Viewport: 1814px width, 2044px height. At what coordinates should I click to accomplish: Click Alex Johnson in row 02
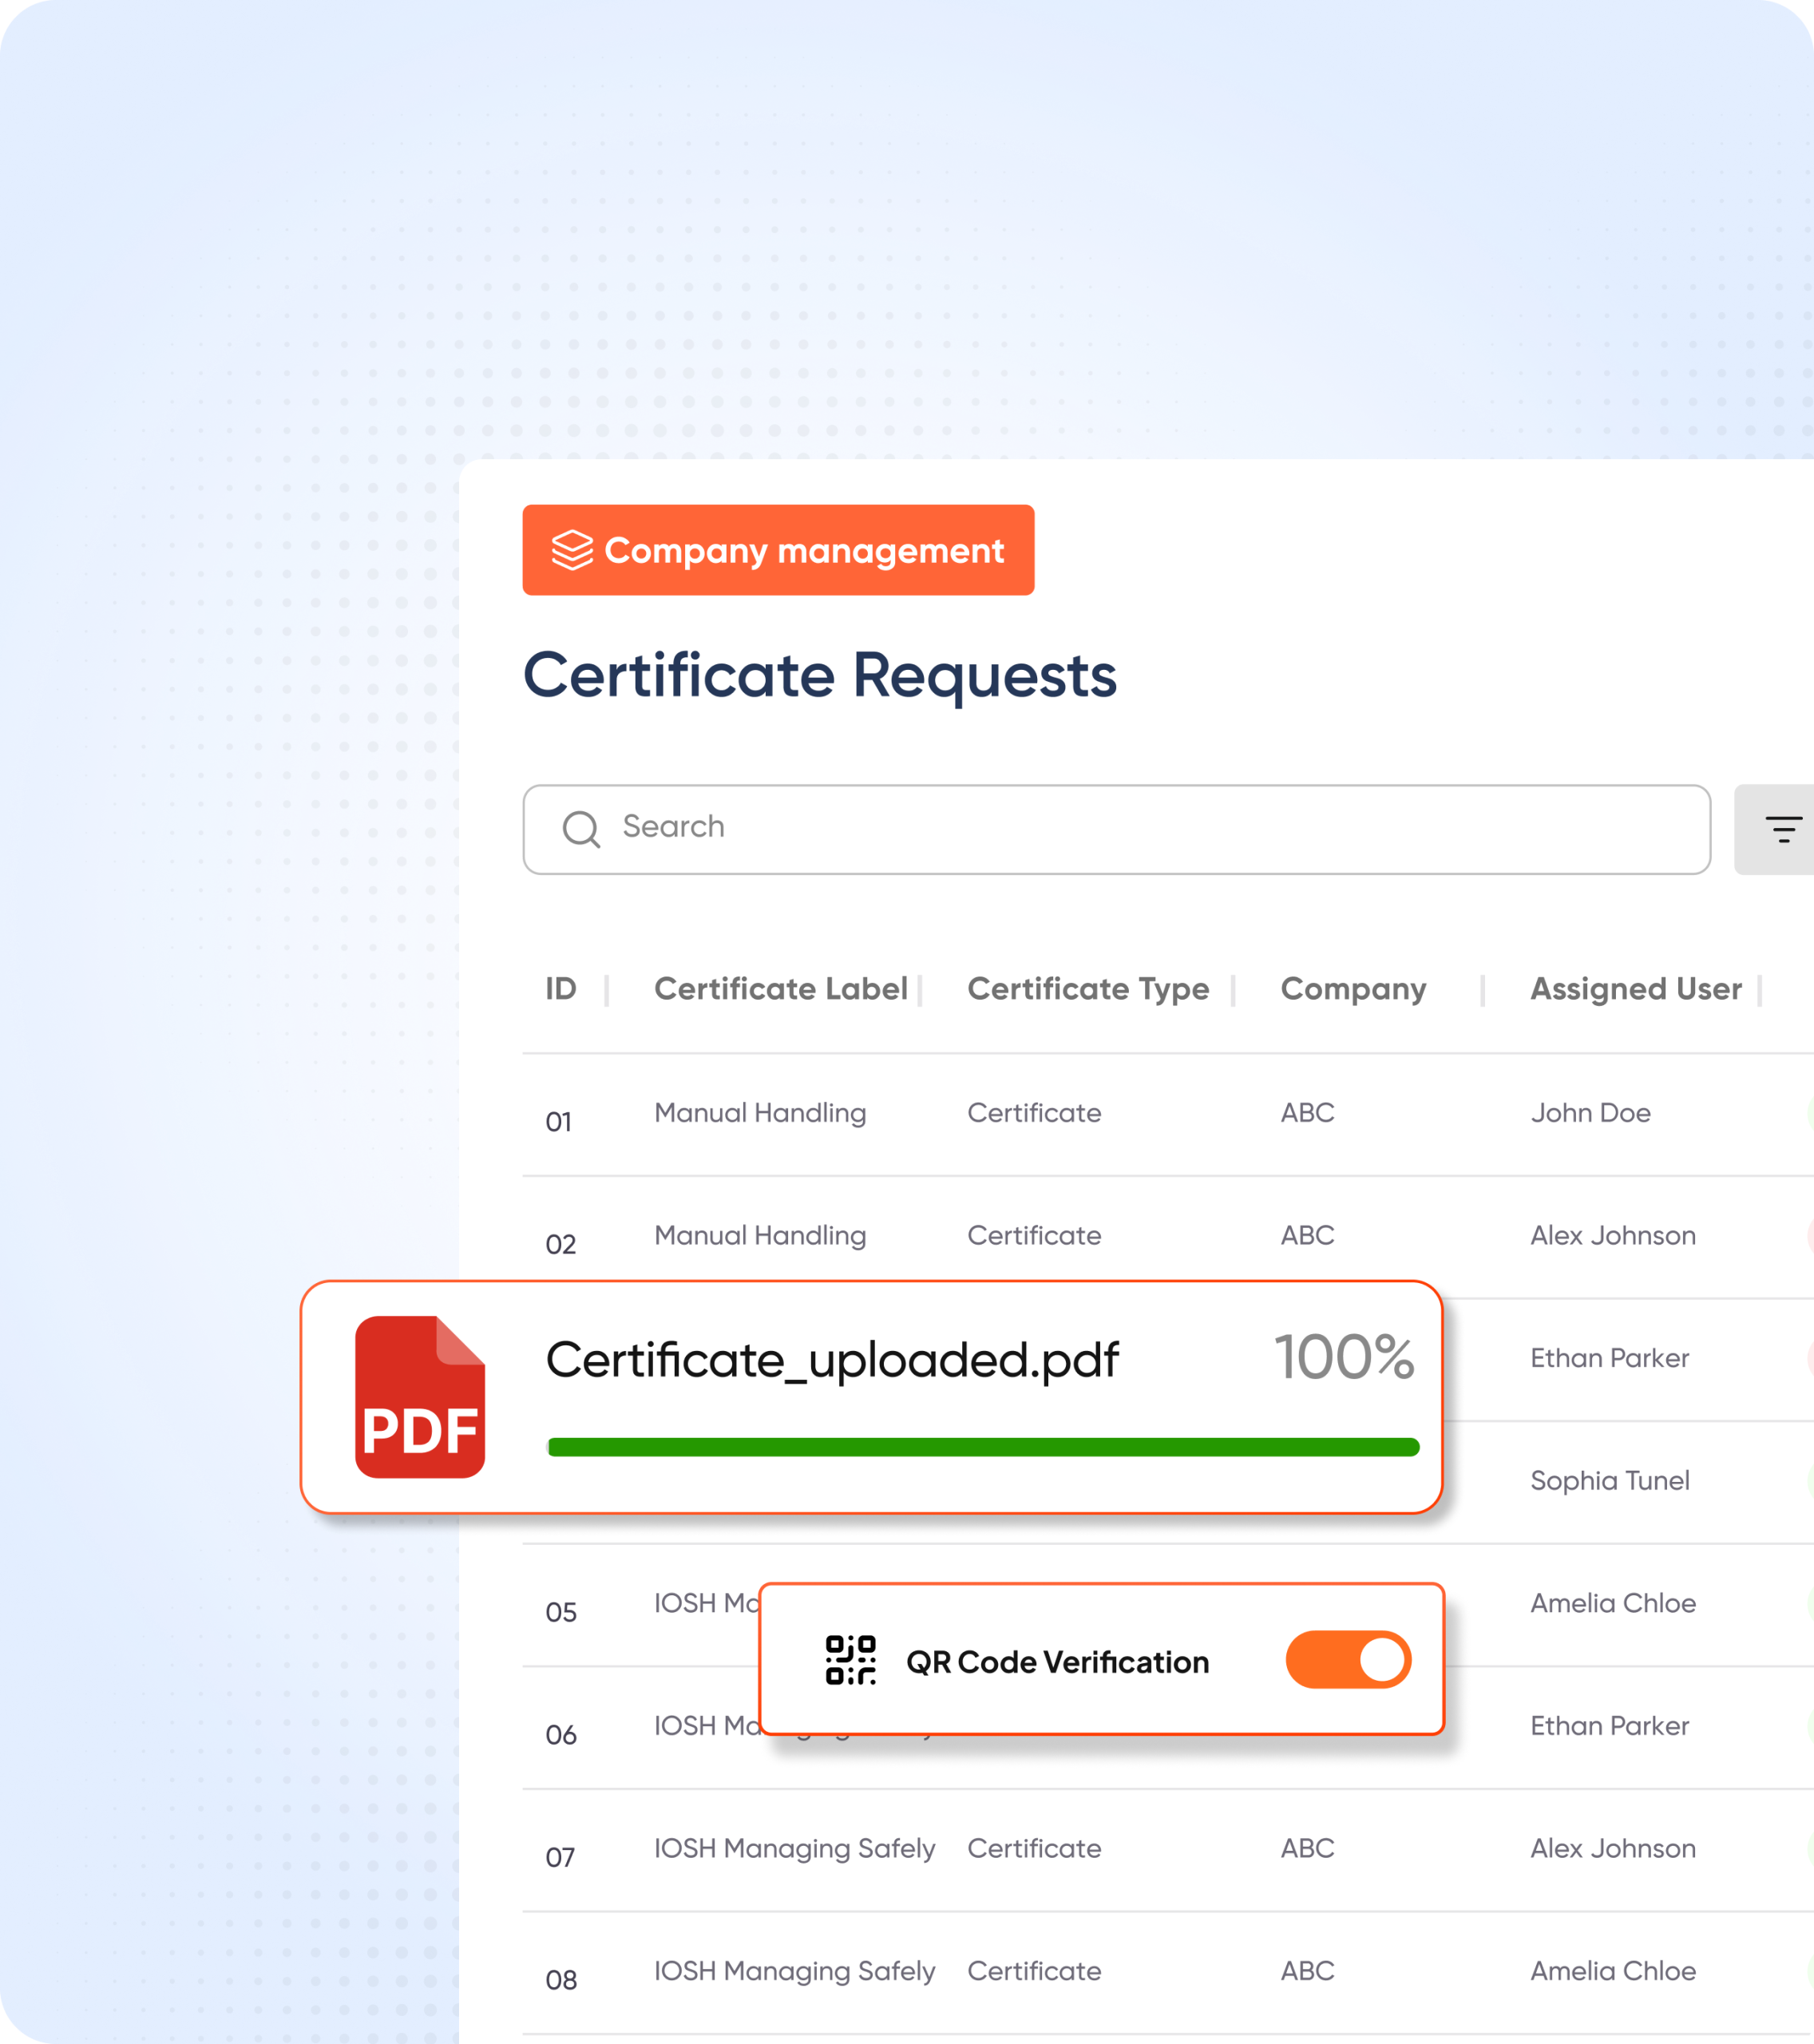coord(1613,1236)
